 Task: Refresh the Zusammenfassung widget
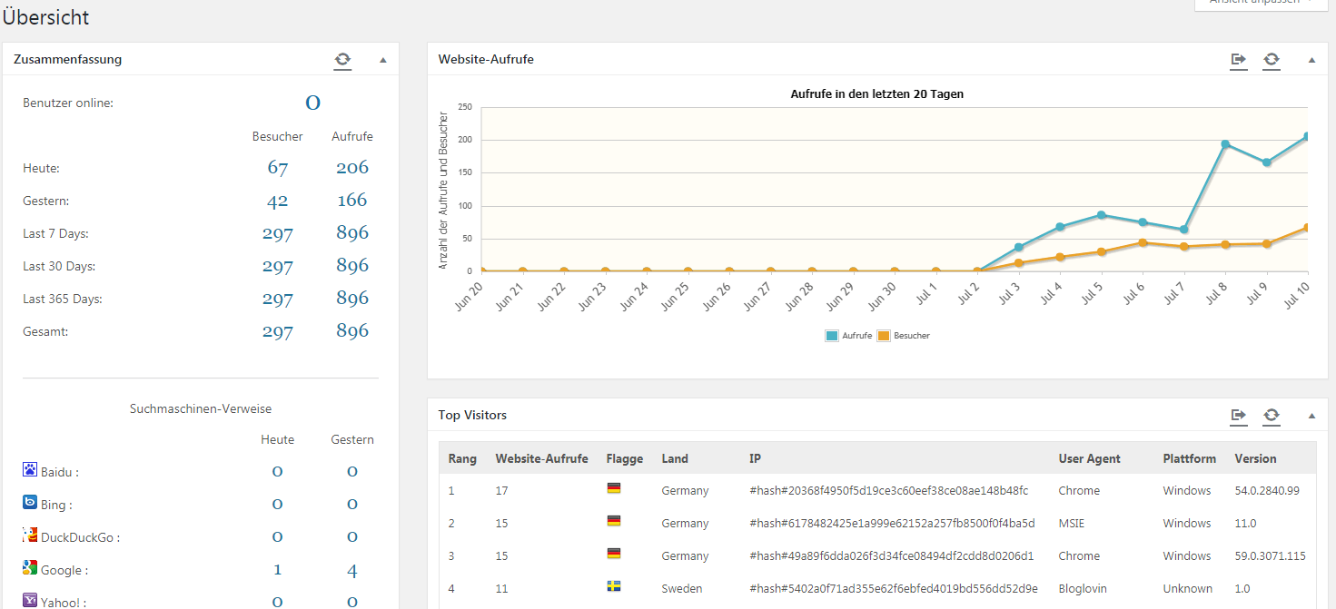341,60
